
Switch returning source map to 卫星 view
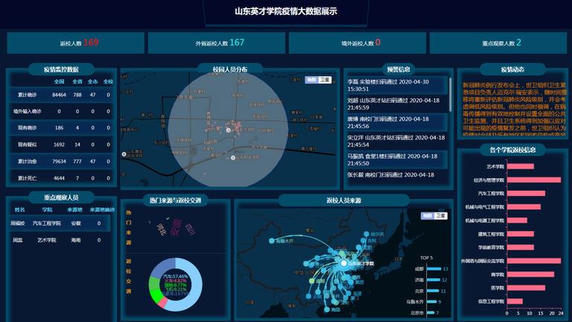pos(440,215)
